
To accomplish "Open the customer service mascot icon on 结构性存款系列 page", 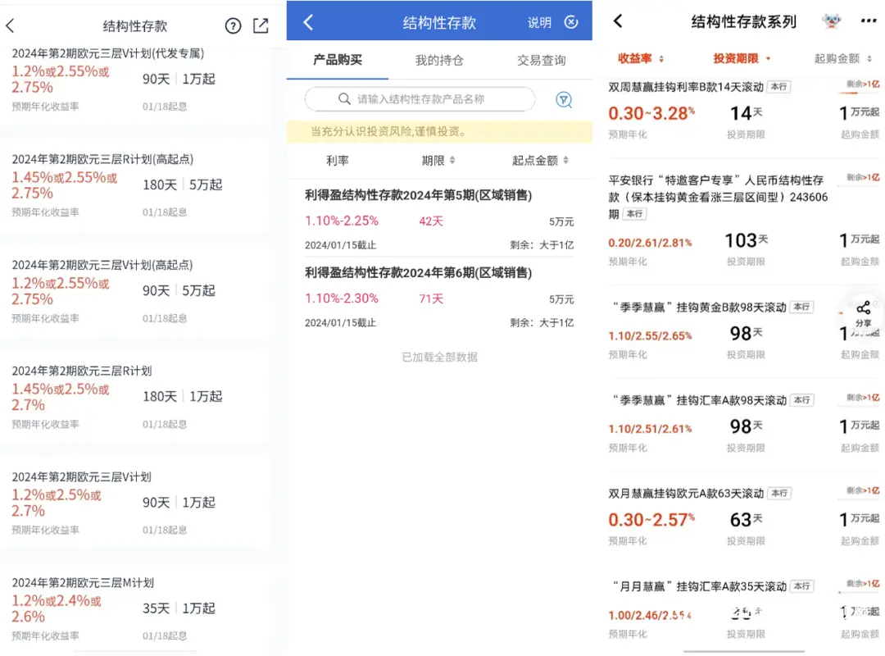I will click(x=831, y=20).
